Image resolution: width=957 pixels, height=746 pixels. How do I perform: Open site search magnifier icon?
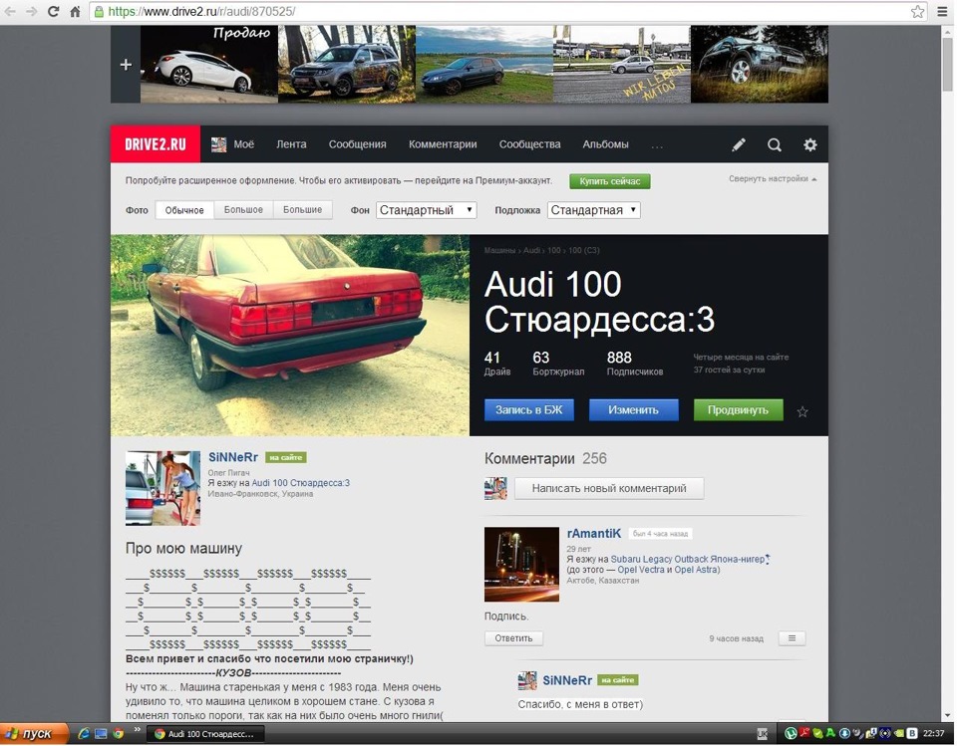click(x=774, y=144)
